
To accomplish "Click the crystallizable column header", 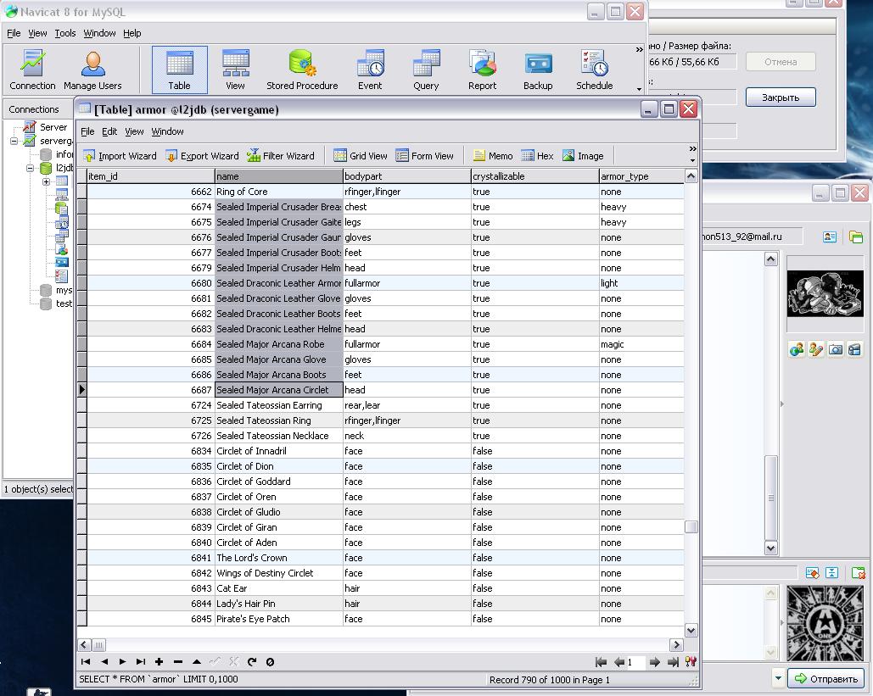I will [534, 176].
